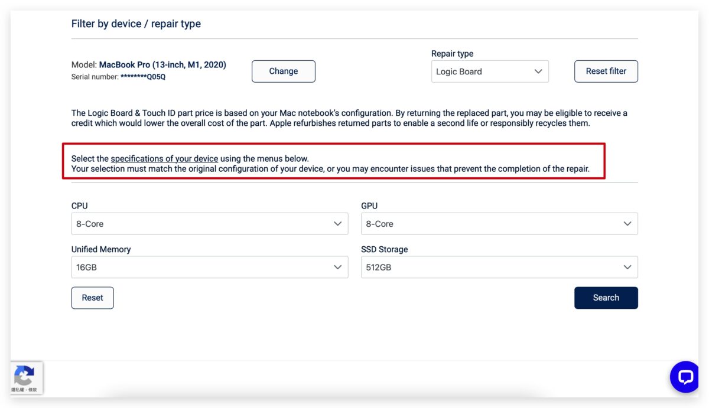This screenshot has height=408, width=709.
Task: Click the chevron in the Unified Memory field
Action: pyautogui.click(x=337, y=267)
